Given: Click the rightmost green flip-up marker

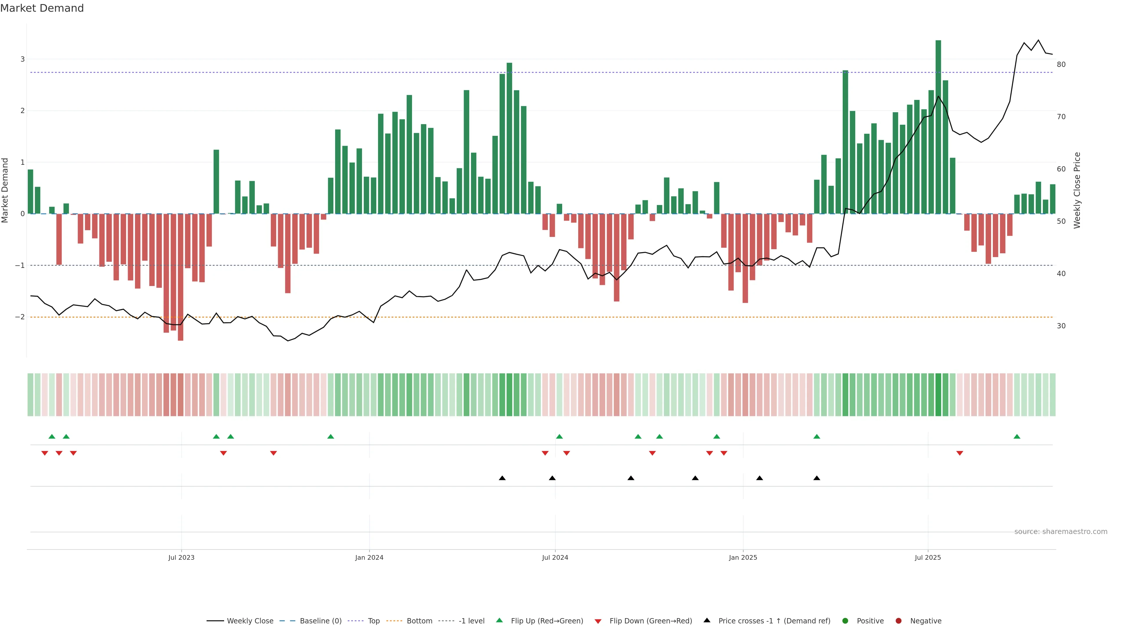Looking at the screenshot, I should coord(1017,437).
